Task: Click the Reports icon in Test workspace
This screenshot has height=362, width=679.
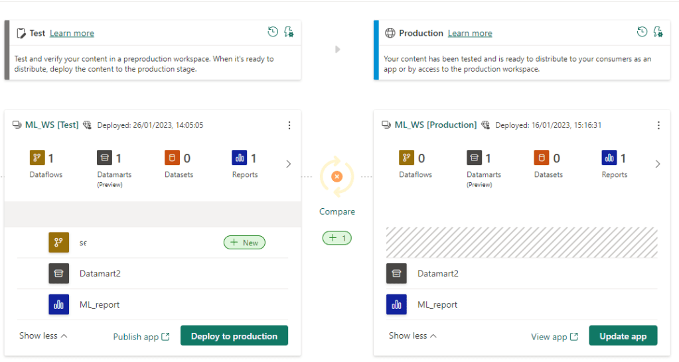Action: coord(239,158)
